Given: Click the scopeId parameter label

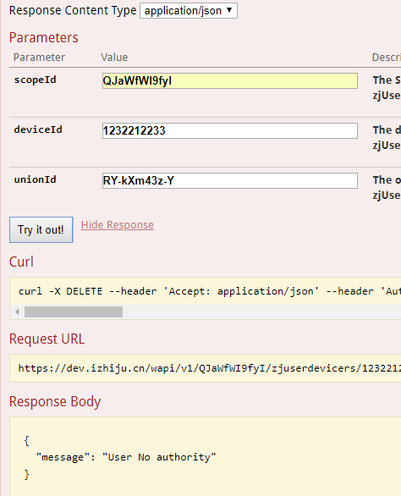Looking at the screenshot, I should 35,80.
